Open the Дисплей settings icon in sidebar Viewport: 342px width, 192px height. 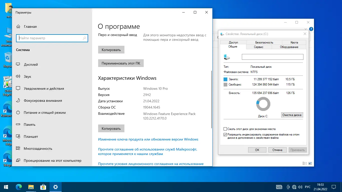(x=18, y=64)
